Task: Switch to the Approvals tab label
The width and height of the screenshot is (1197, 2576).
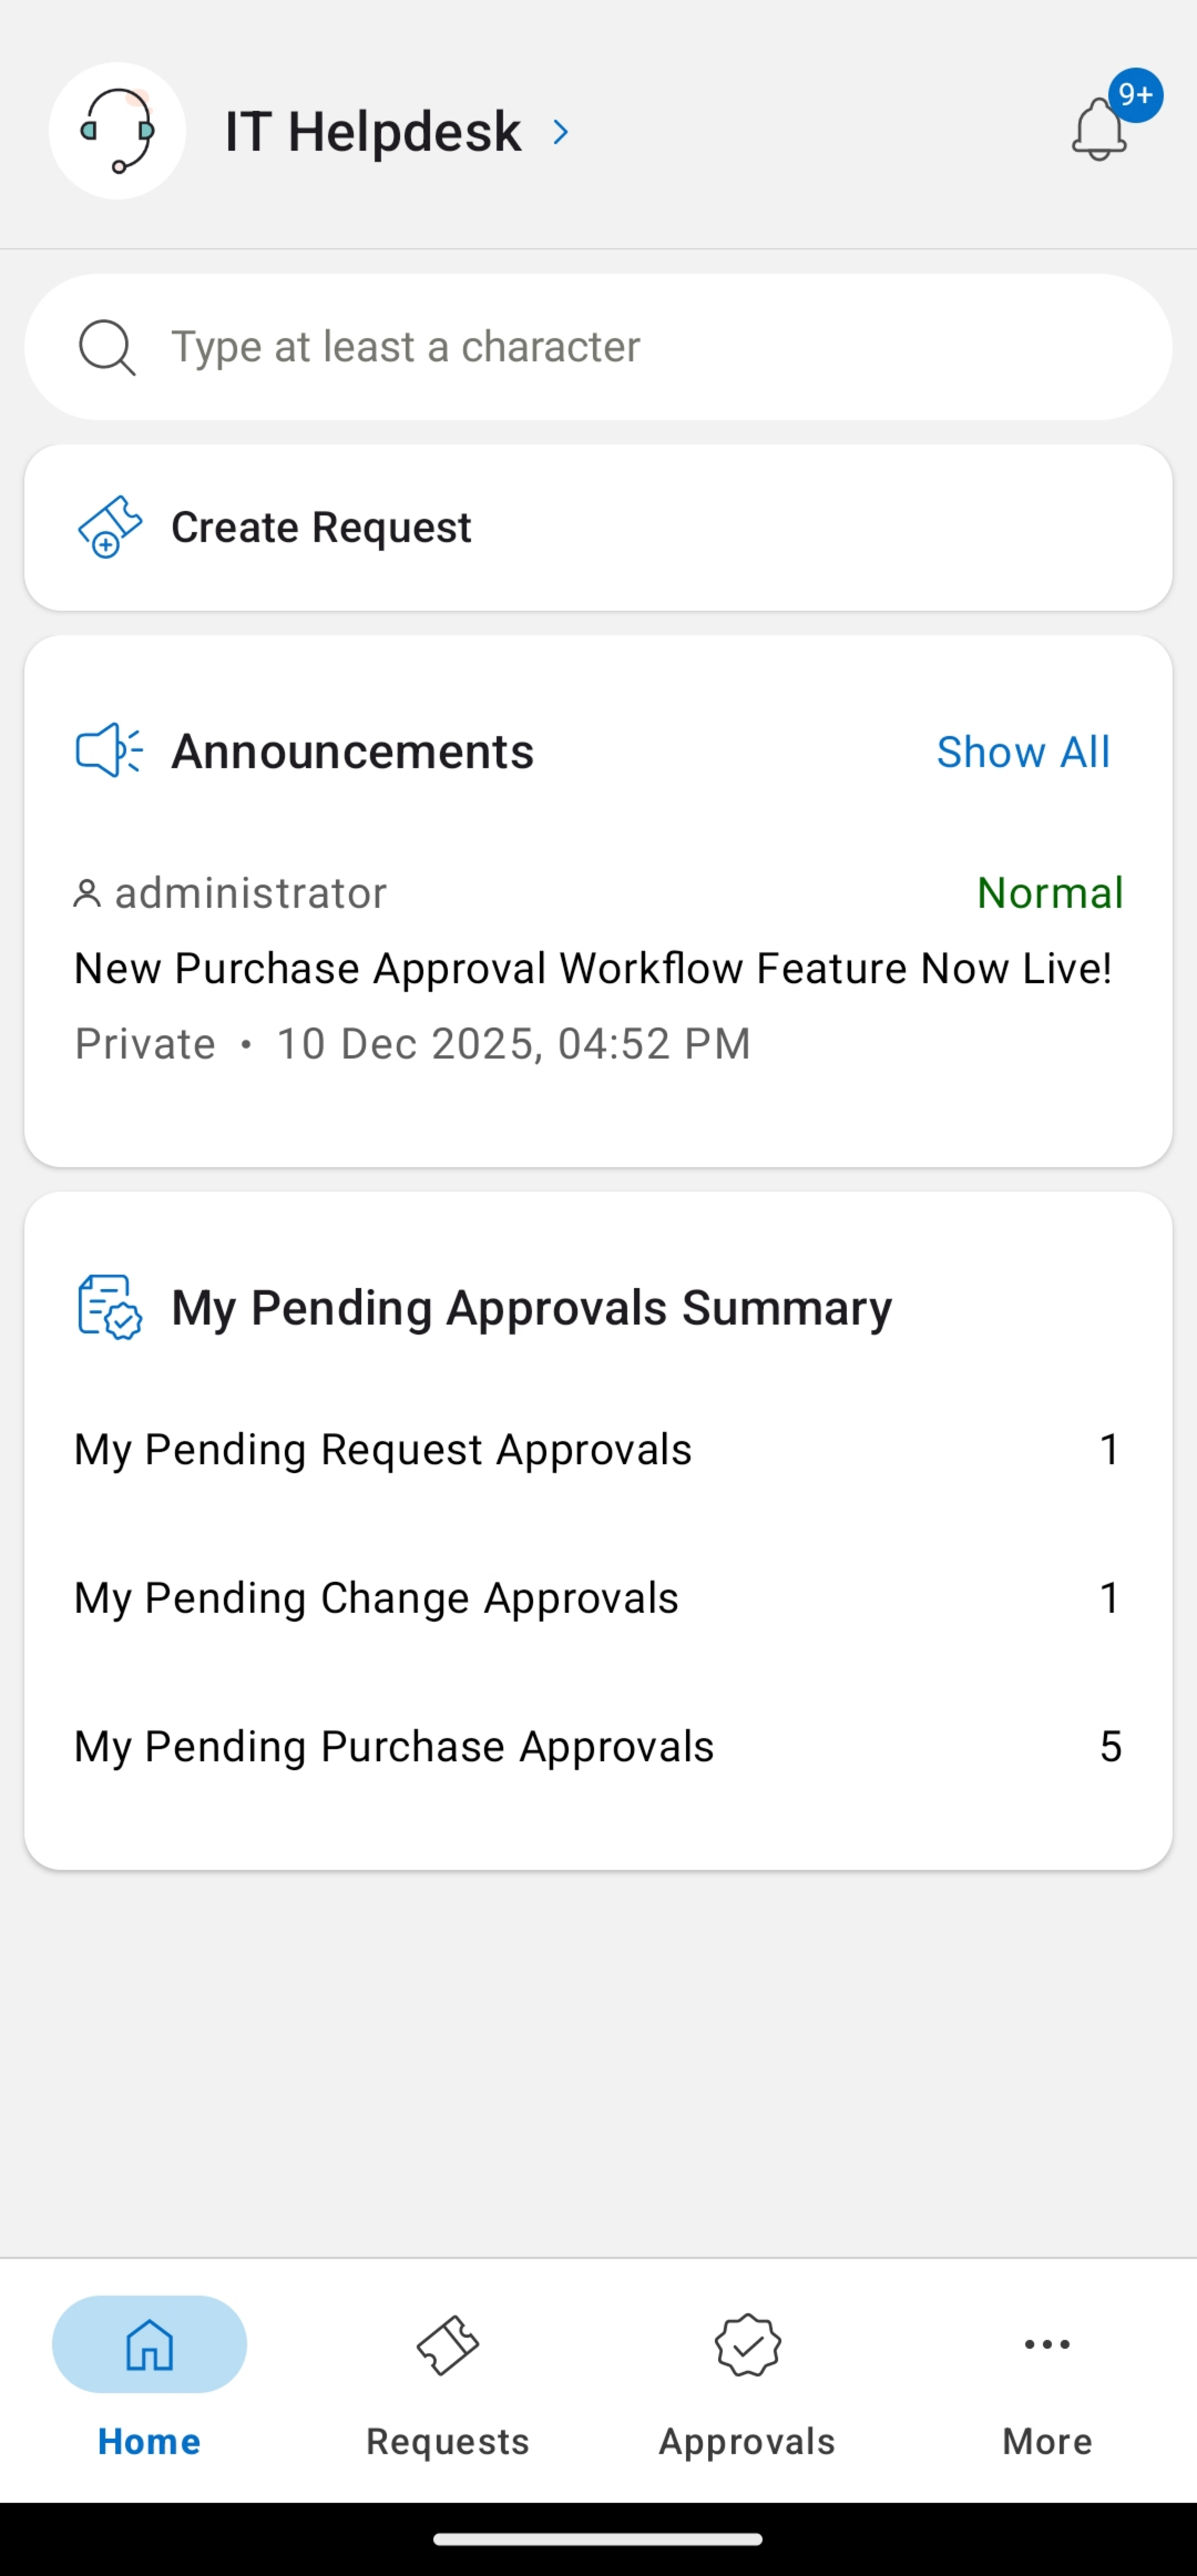Action: click(747, 2441)
